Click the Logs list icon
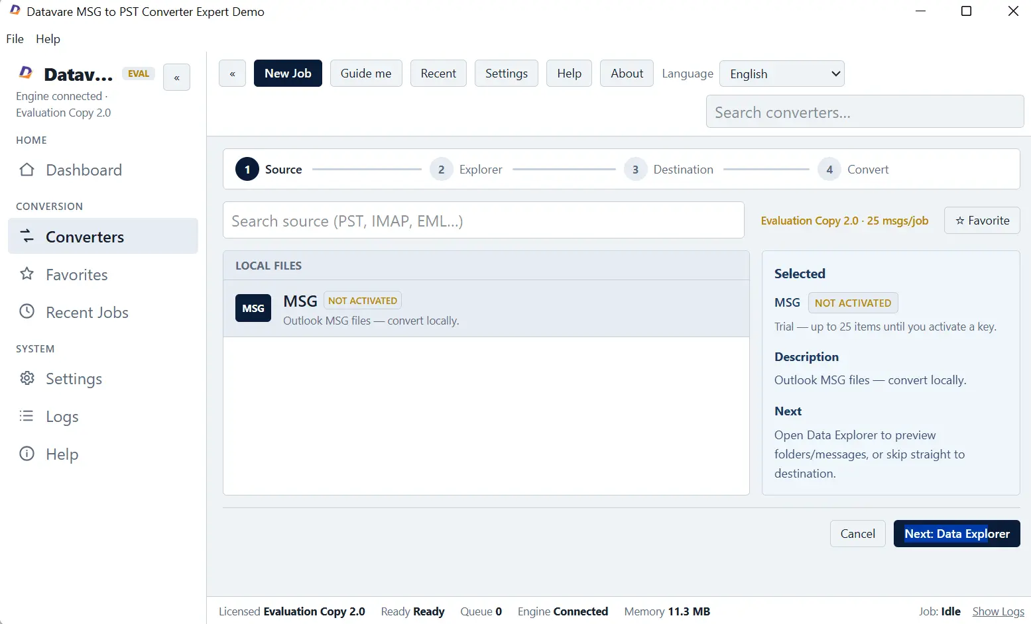The width and height of the screenshot is (1031, 624). tap(27, 415)
